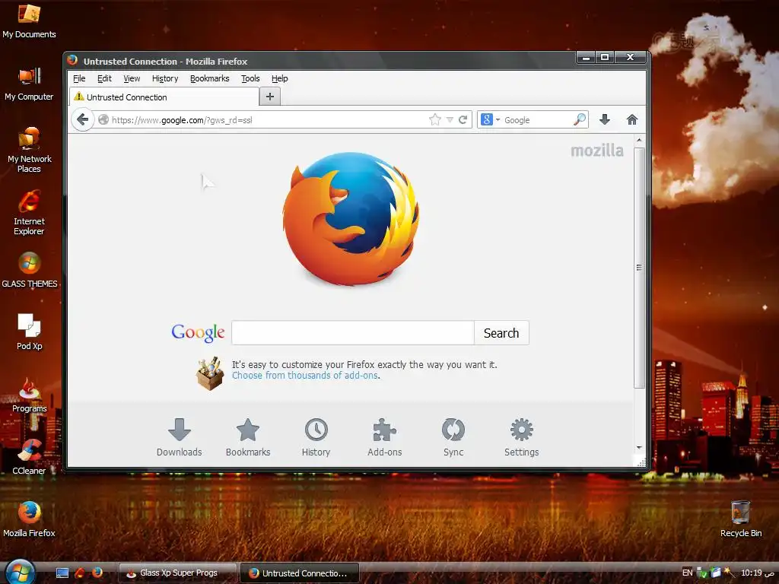Open the Edit menu

(x=104, y=78)
